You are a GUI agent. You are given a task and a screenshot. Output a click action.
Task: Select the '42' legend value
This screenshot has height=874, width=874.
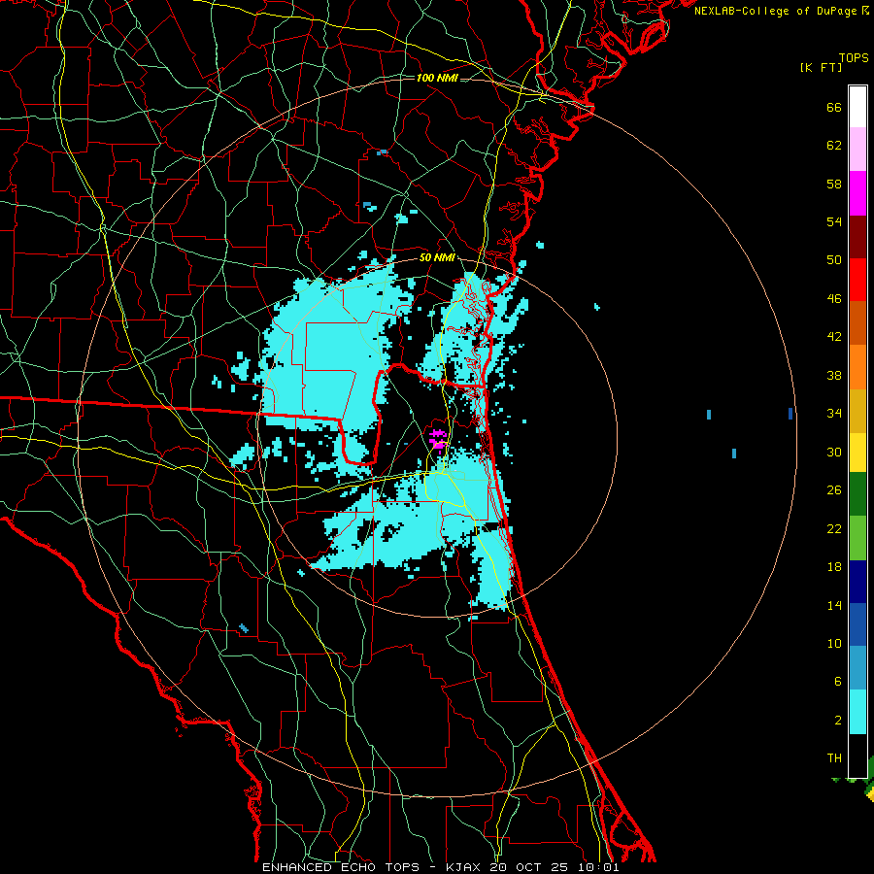click(x=834, y=337)
